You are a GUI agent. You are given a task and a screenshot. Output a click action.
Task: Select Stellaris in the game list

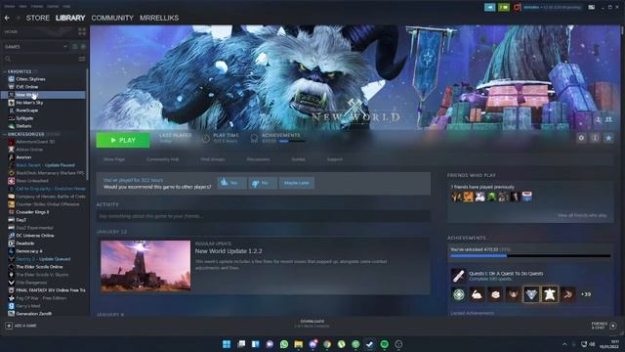point(23,126)
